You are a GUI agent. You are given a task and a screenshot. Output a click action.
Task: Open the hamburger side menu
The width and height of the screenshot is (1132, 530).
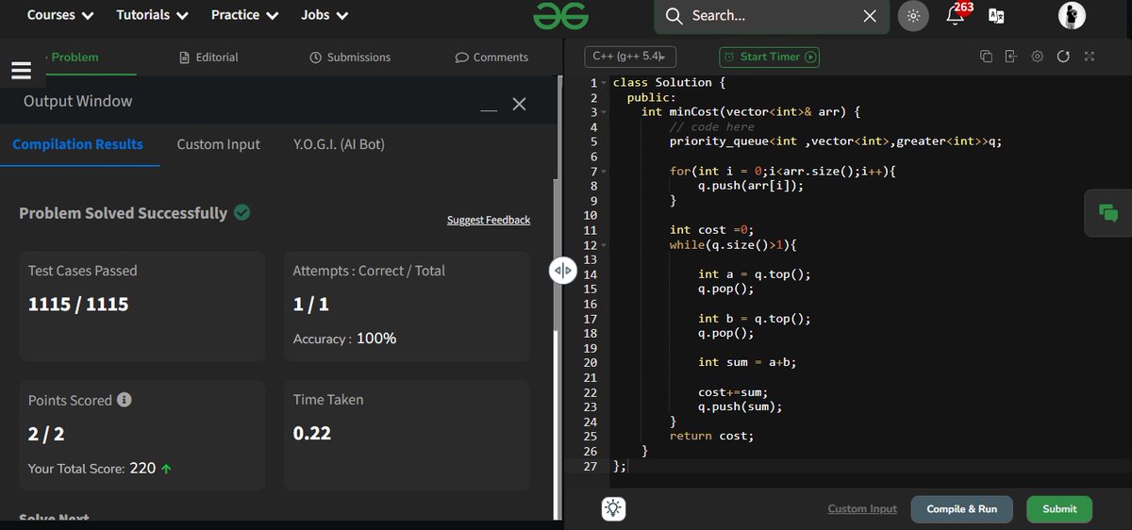[21, 72]
